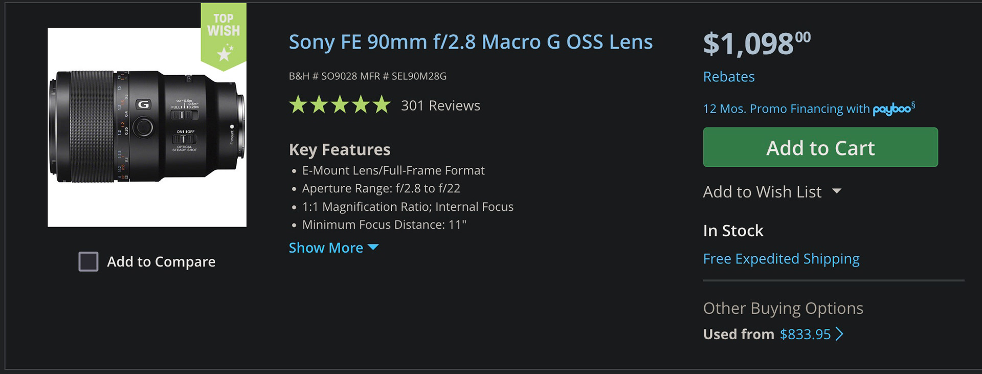Click the Add to Compare label

pyautogui.click(x=161, y=261)
